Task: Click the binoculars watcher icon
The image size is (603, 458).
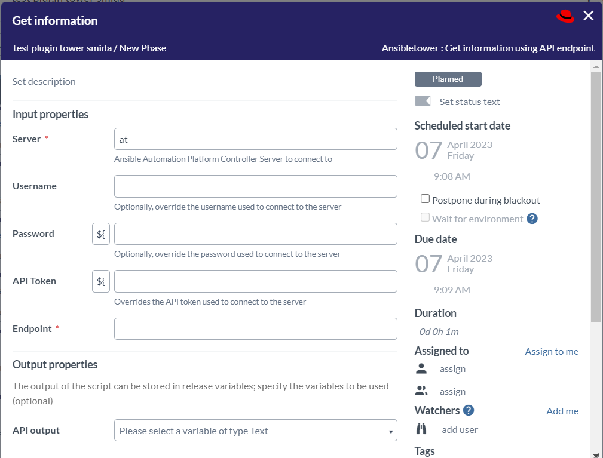Action: [421, 429]
